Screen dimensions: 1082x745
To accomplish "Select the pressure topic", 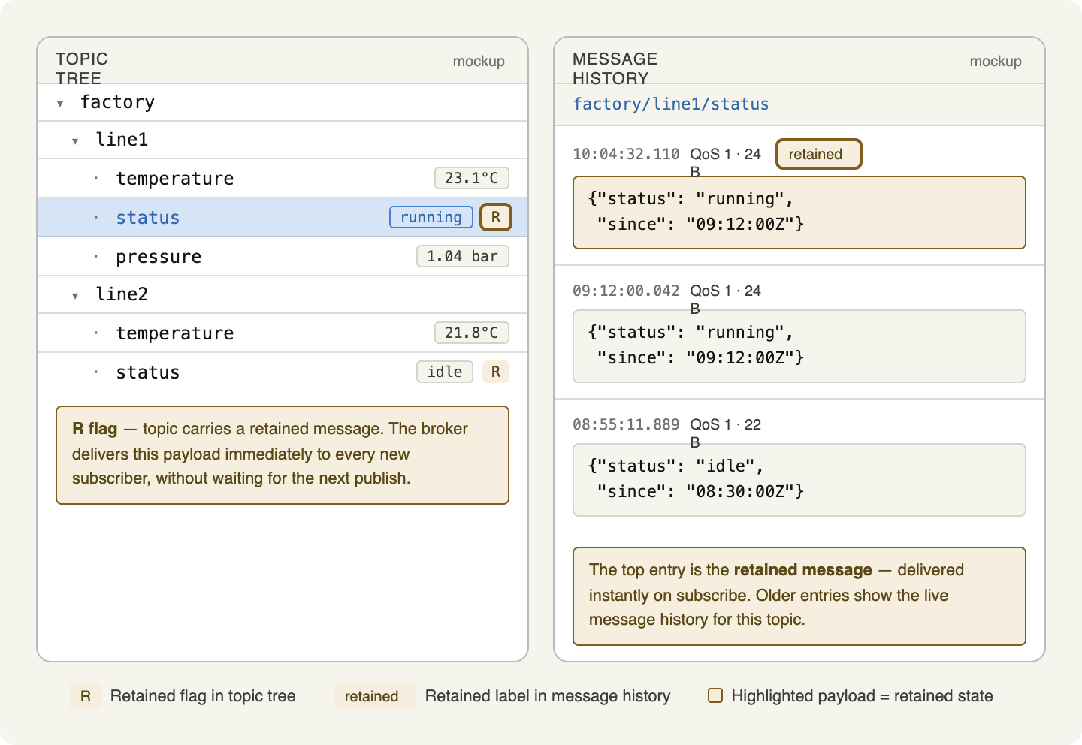I will [283, 256].
